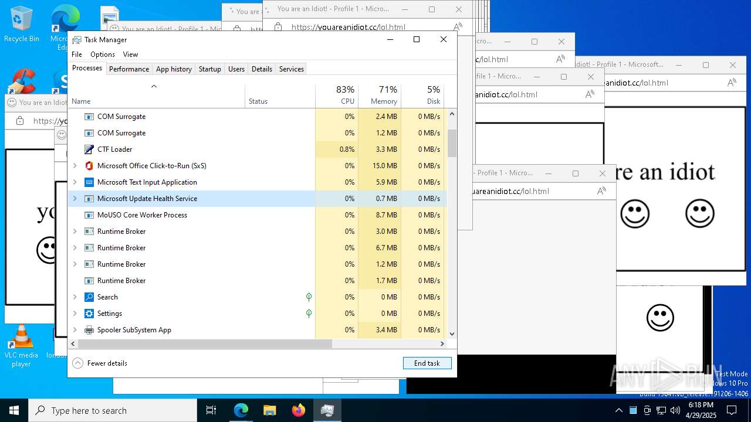751x422 pixels.
Task: Click the Spooler SubSystem App printer icon
Action: (x=89, y=330)
